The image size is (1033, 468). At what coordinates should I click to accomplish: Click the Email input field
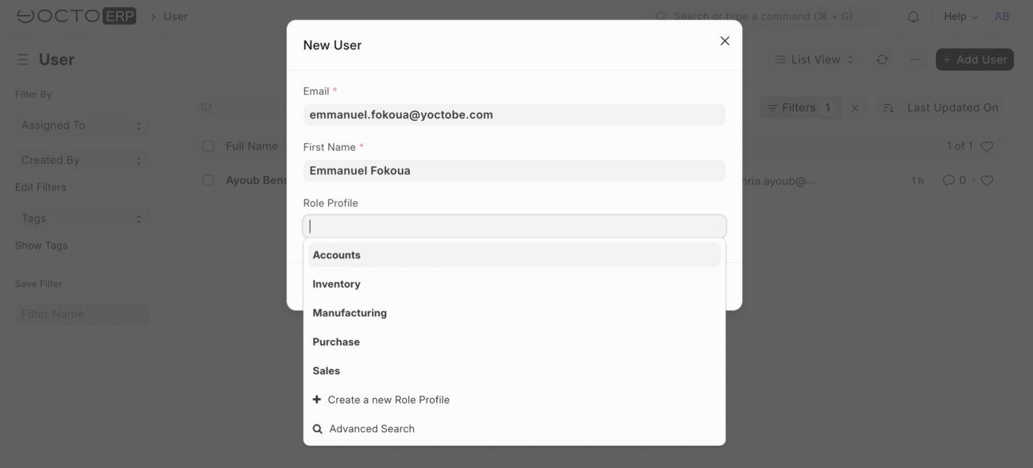pyautogui.click(x=514, y=114)
